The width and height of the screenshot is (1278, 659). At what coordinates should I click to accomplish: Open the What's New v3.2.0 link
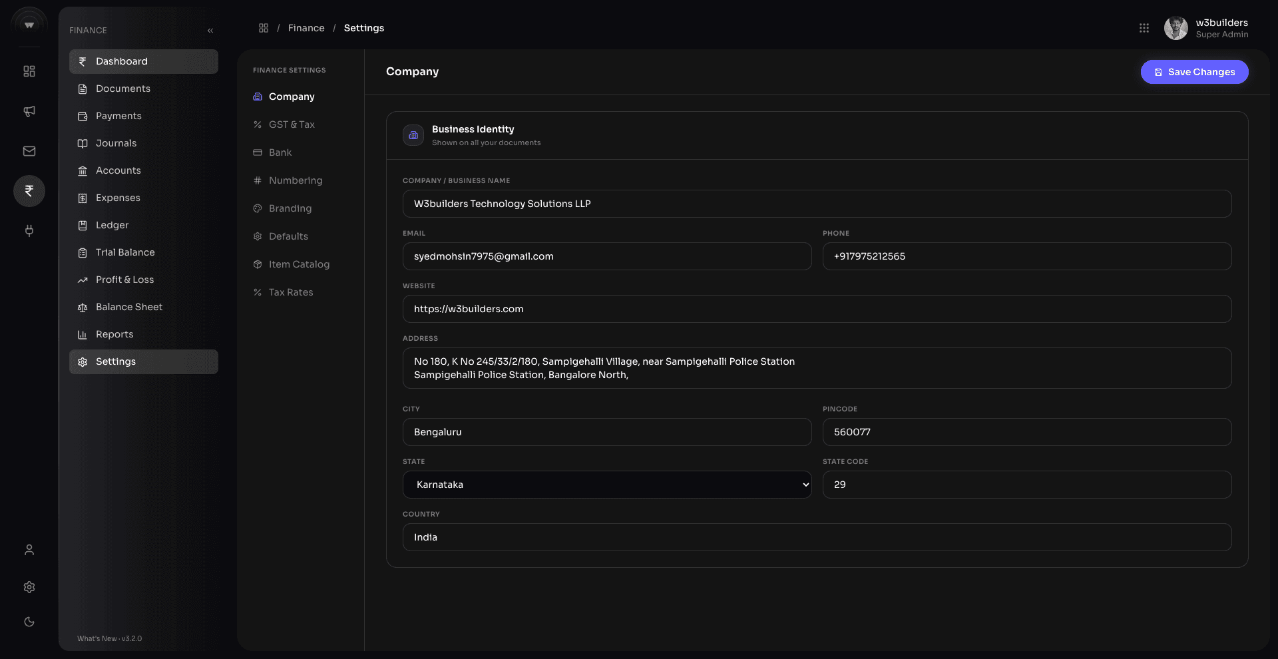point(109,638)
